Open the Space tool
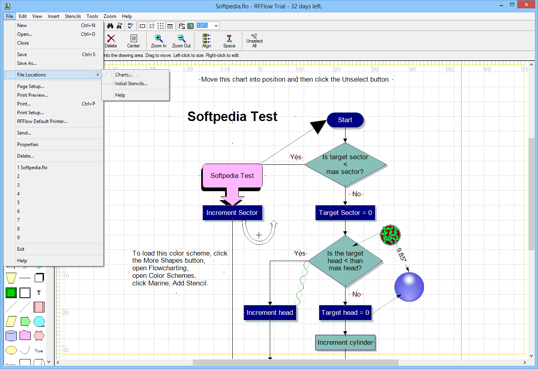Screen dimensions: 538x369 point(229,41)
